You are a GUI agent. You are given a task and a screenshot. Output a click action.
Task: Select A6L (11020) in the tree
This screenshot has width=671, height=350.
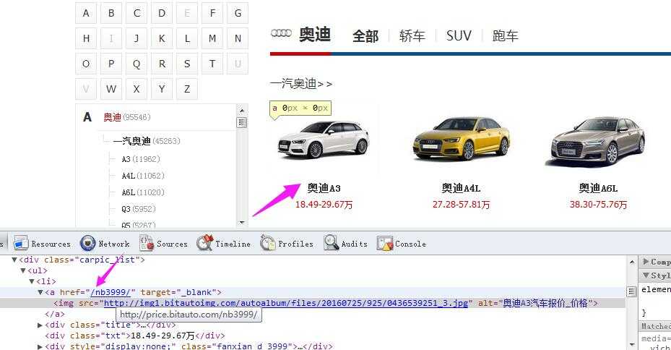click(143, 192)
